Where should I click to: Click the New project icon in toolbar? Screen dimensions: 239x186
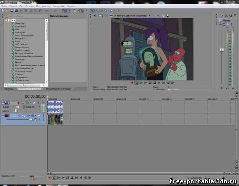click(3, 11)
